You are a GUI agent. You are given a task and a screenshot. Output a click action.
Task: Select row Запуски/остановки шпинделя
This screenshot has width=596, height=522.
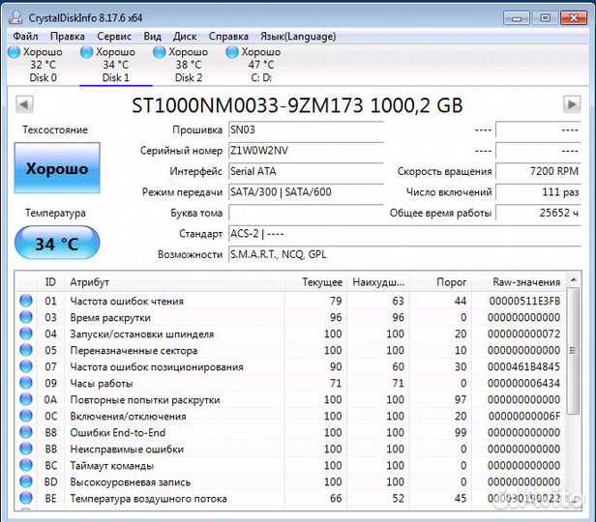point(290,333)
